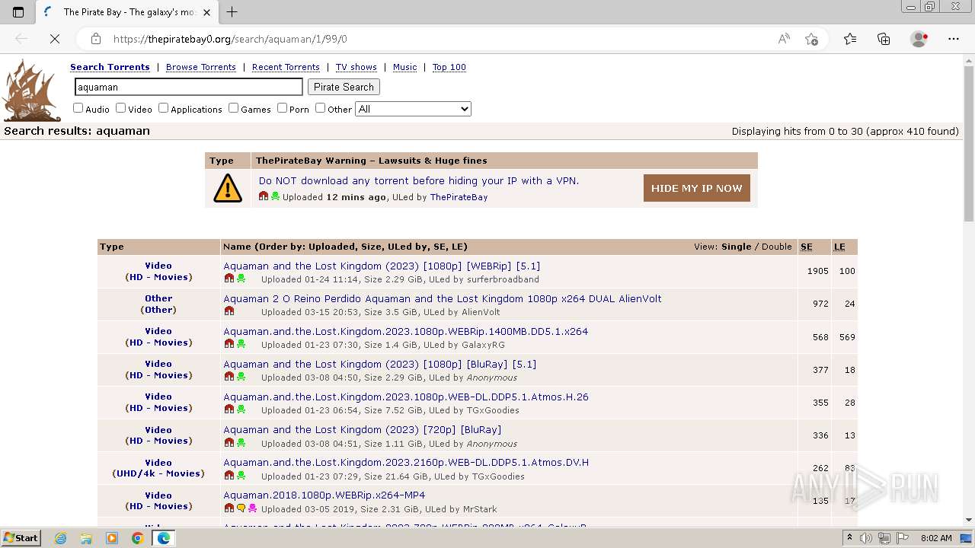Screen dimensions: 975x548
Task: Open the taskbar clock showing 8:02 AM
Action: coord(936,538)
